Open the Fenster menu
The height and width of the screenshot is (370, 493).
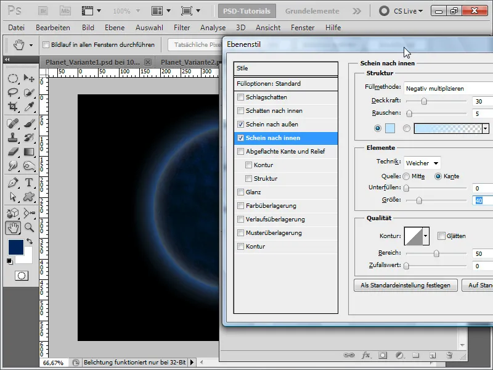click(x=303, y=28)
